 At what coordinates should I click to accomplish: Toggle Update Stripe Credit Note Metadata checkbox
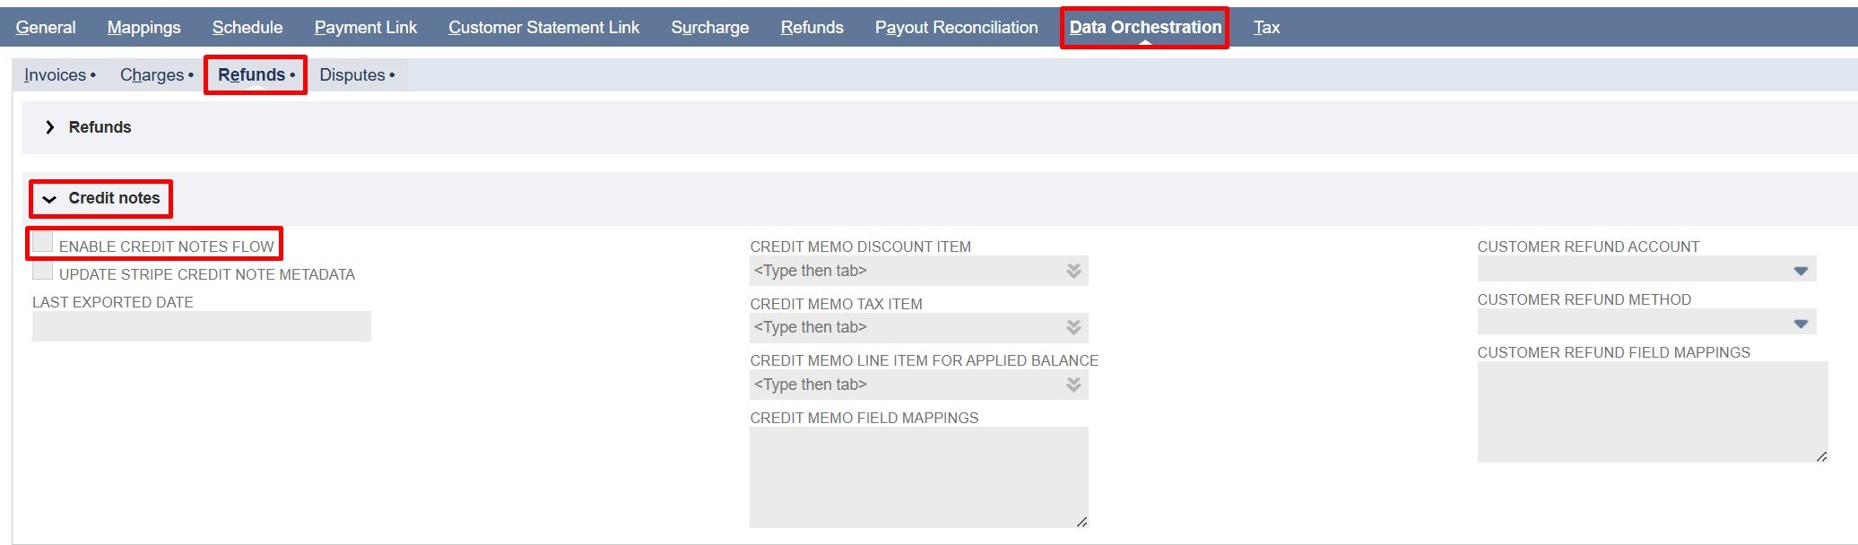point(43,271)
